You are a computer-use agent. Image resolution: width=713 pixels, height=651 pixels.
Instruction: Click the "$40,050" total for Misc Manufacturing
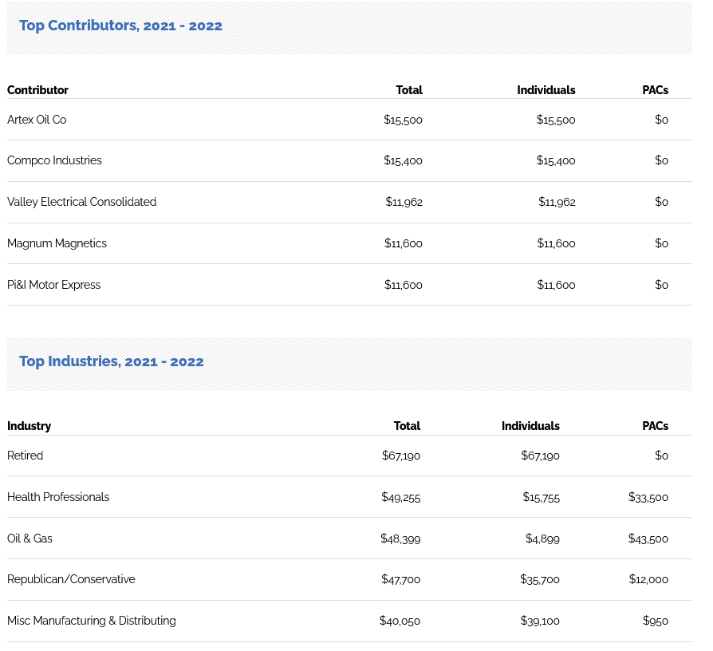pos(400,621)
